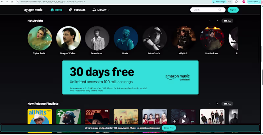Show next Hot Artists with right chevron
The height and width of the screenshot is (135, 263).
click(x=217, y=21)
